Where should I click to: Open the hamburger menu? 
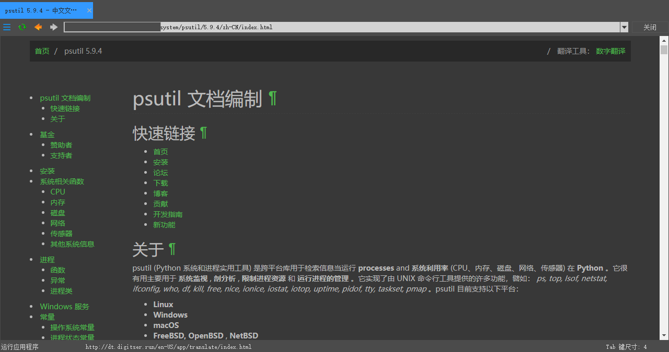7,27
